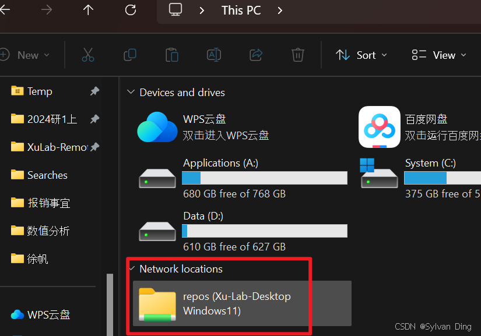Image resolution: width=481 pixels, height=336 pixels.
Task: Click the Cut scissors icon
Action: click(88, 55)
